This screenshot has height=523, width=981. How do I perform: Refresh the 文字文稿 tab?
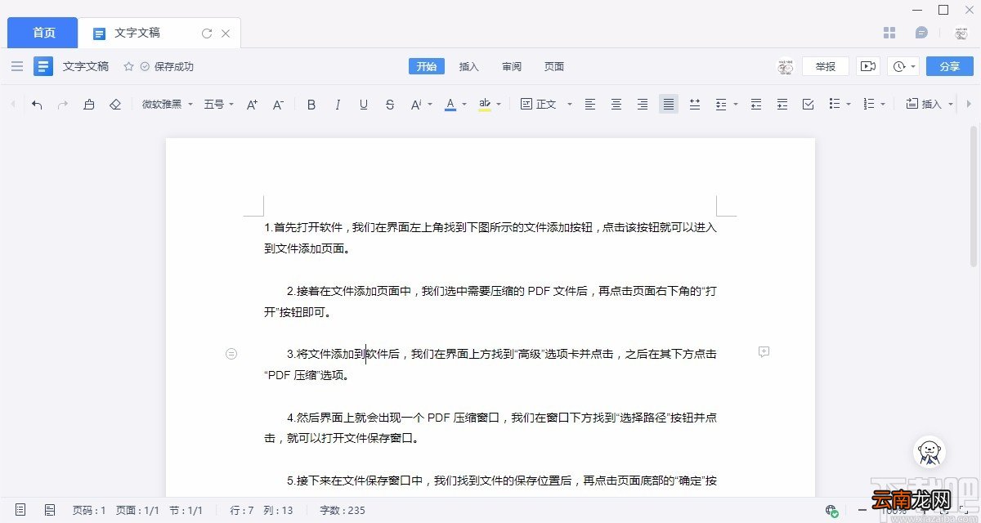click(207, 34)
